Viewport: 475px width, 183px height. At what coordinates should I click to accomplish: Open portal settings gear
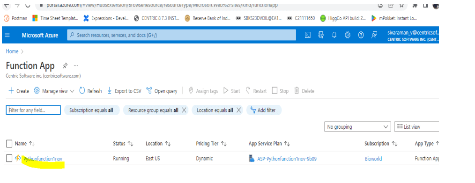348,35
